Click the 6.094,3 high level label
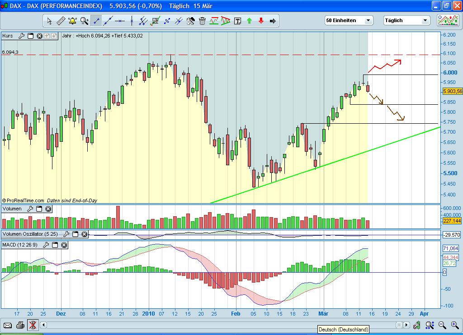This screenshot has width=463, height=335. pos(10,52)
